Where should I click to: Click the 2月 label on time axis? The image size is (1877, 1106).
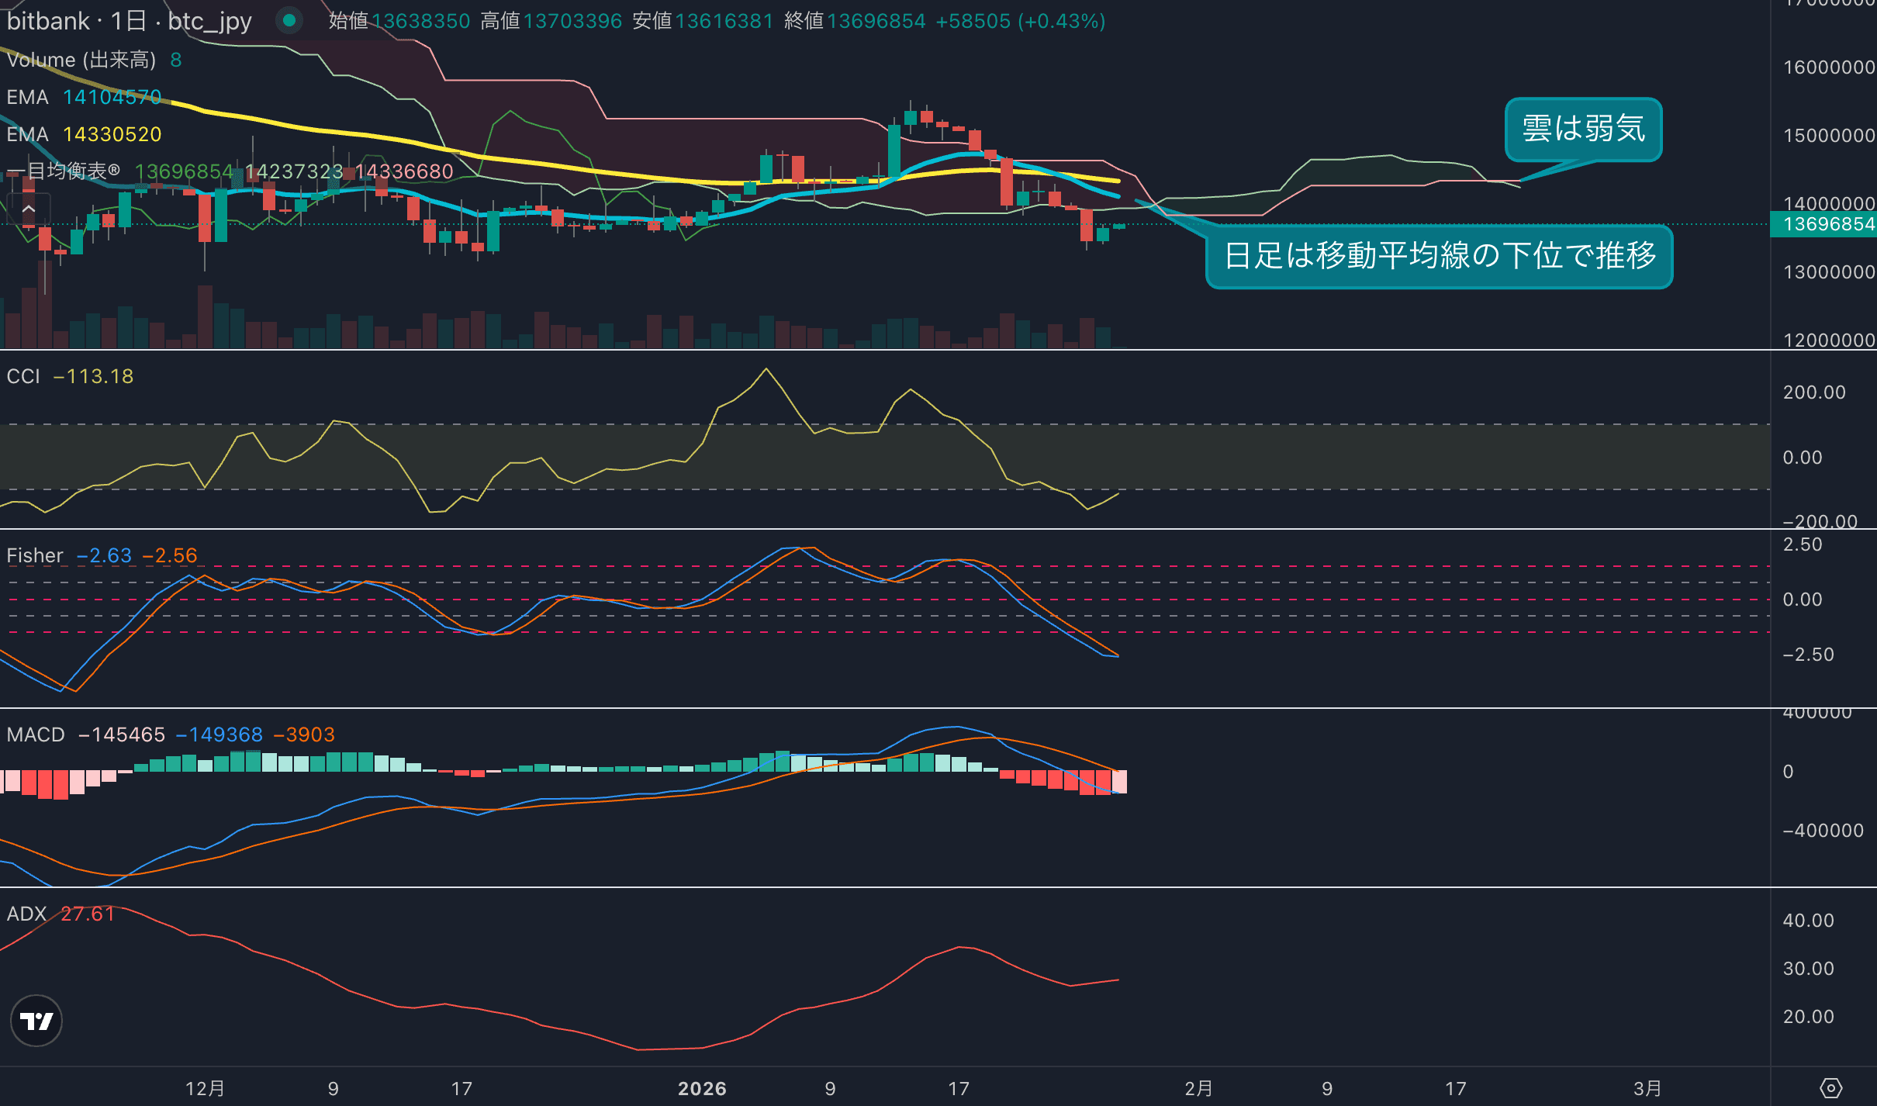coord(1198,1088)
